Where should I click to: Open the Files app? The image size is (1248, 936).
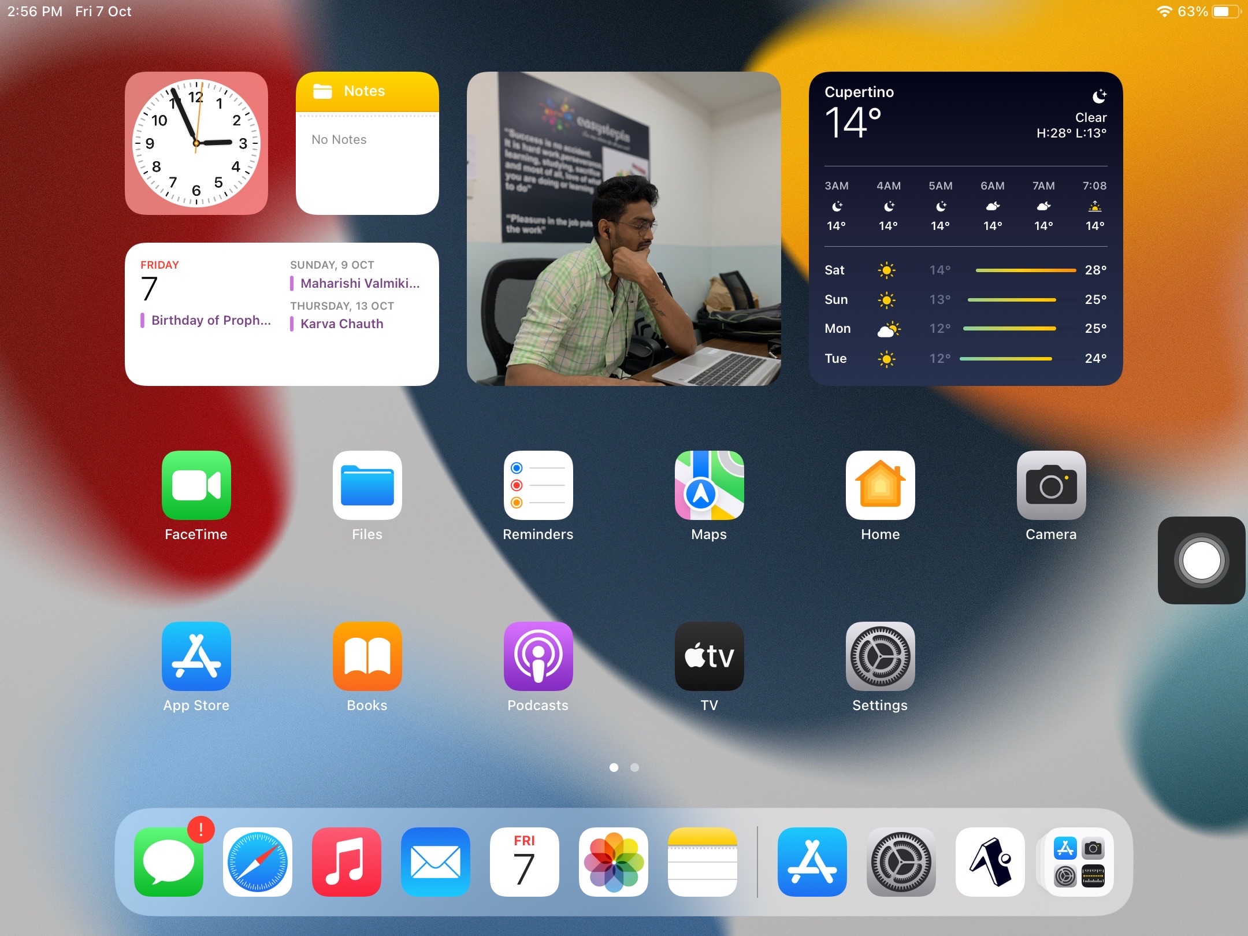(367, 485)
